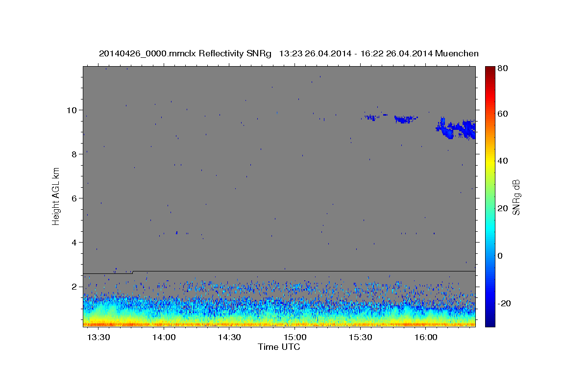588x392 pixels.
Task: Click the colorbar value -20
Action: pyautogui.click(x=504, y=303)
